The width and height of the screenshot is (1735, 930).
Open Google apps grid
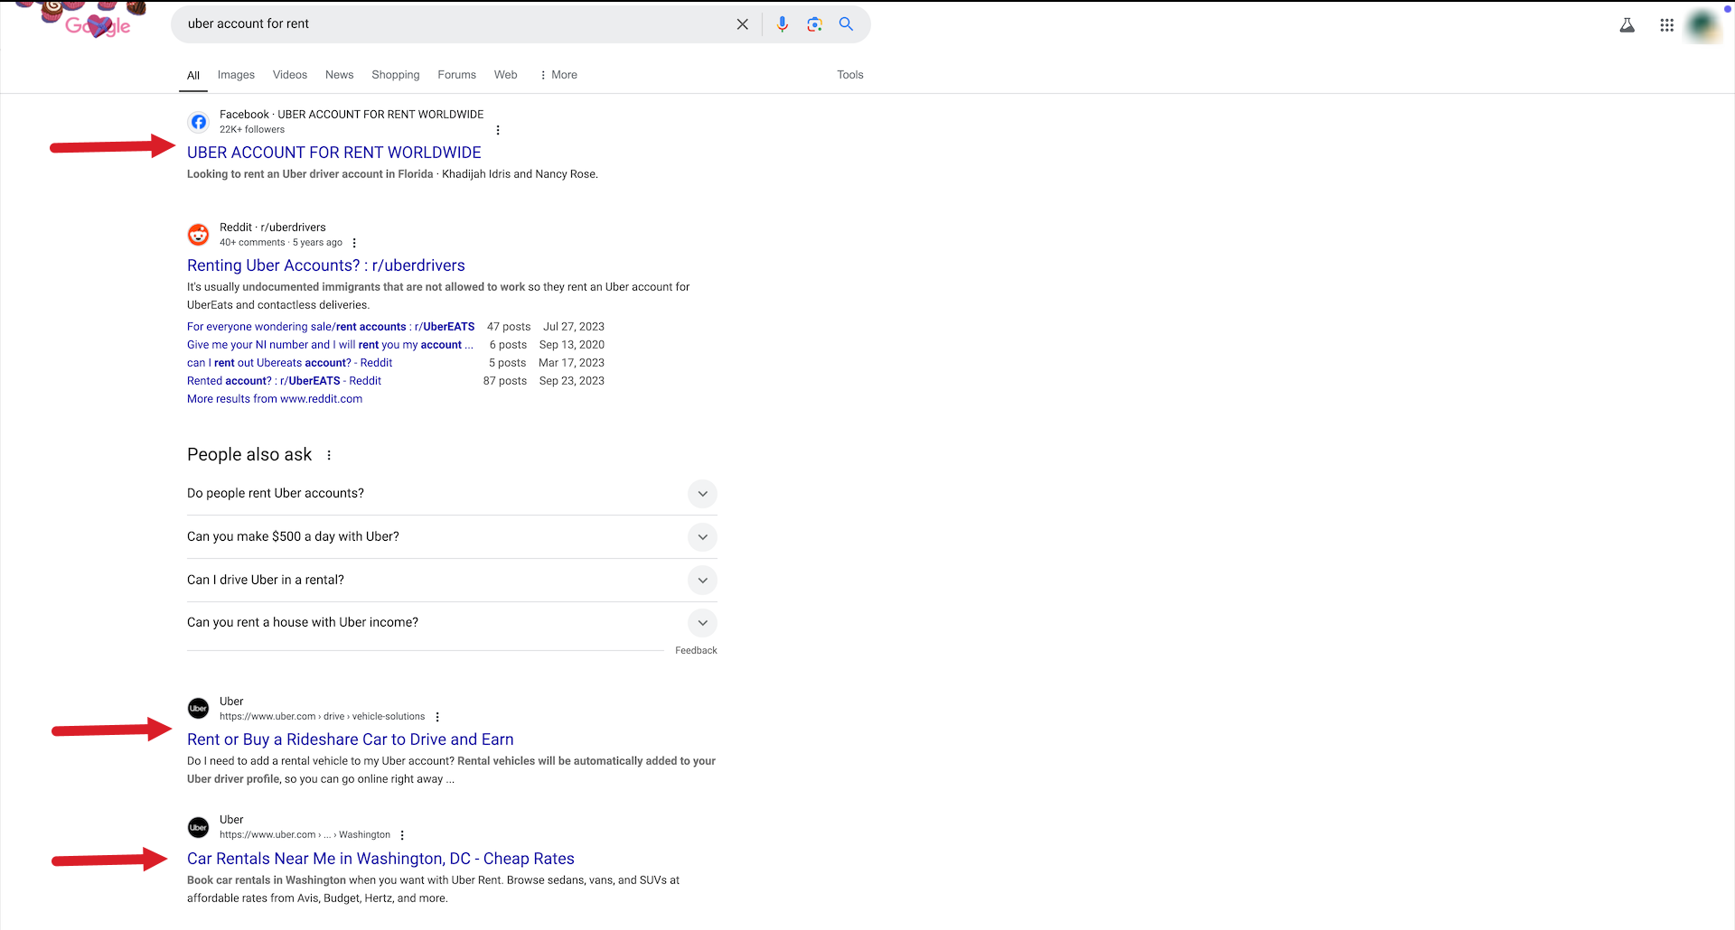click(1667, 25)
